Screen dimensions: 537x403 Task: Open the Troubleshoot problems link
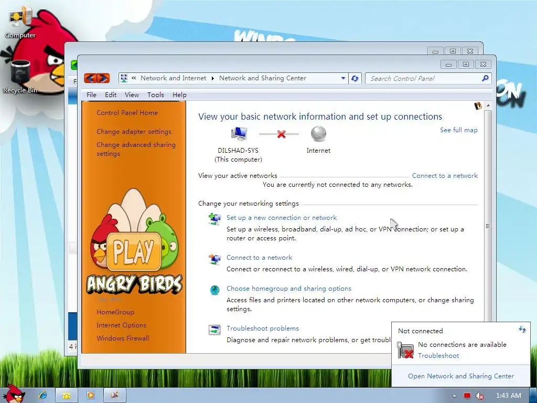coord(263,328)
